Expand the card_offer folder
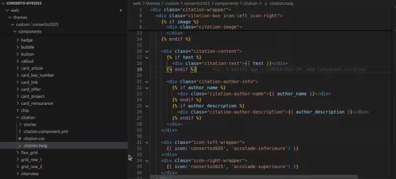This screenshot has height=179, width=396. (18, 89)
